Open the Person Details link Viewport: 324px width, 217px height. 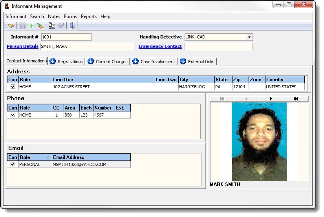[22, 46]
